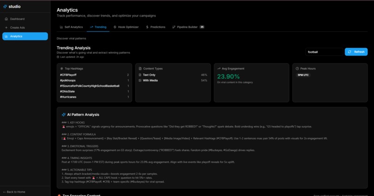
Task: Click the 54% With Media percentage
Action: (x=204, y=81)
